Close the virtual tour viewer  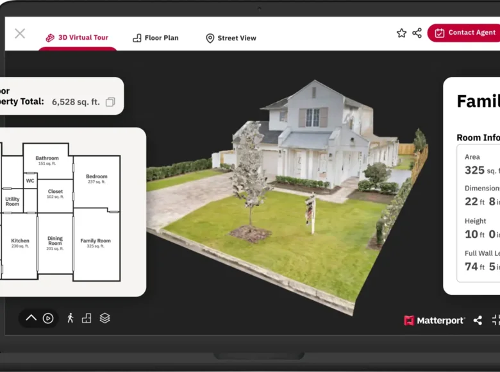[20, 33]
